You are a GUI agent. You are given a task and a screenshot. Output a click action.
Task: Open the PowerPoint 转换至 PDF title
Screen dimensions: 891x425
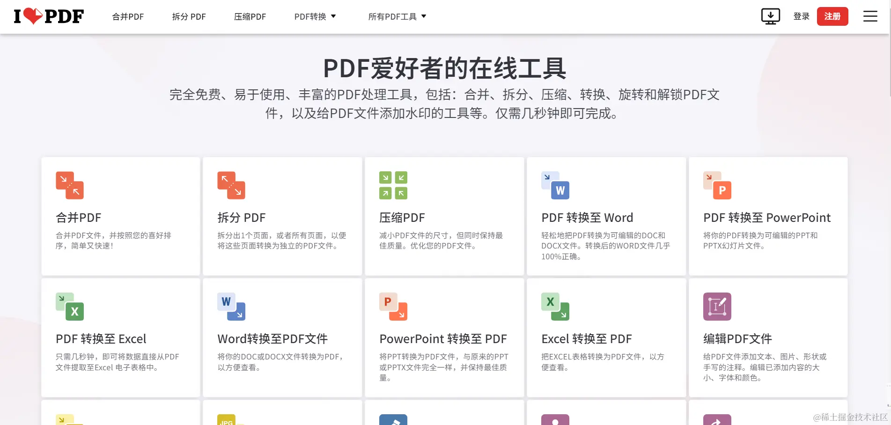pyautogui.click(x=443, y=339)
